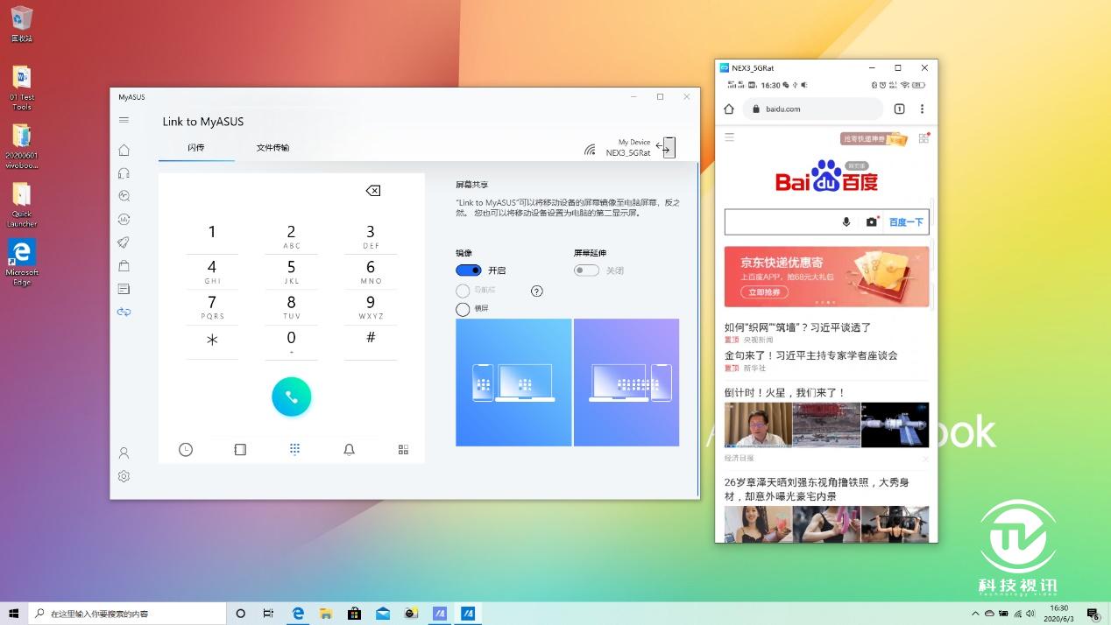1111x625 pixels.
Task: Open the apps grid icon in dialer bar
Action: tap(402, 449)
